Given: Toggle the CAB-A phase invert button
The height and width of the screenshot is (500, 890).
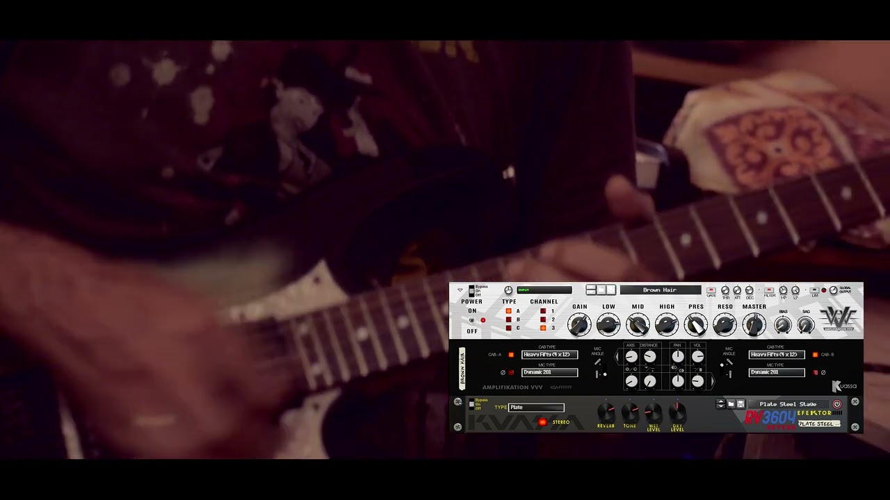Looking at the screenshot, I should point(511,373).
